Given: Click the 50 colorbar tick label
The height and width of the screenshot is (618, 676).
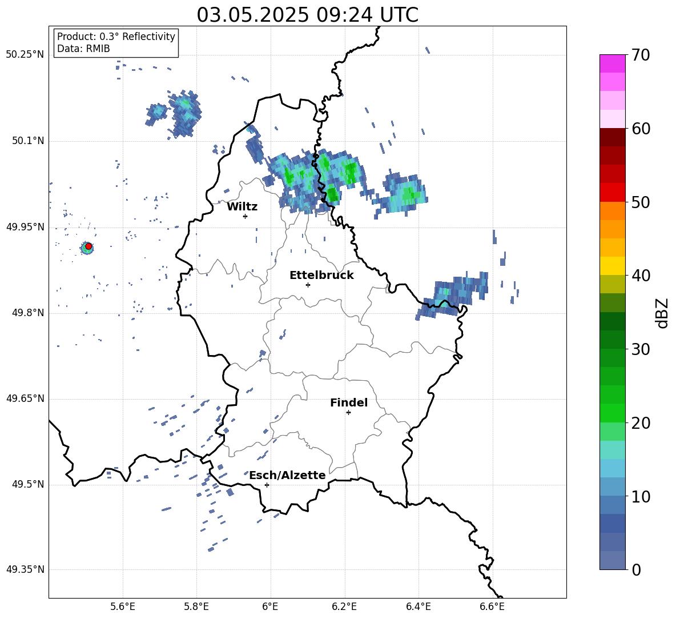Looking at the screenshot, I should [x=640, y=202].
